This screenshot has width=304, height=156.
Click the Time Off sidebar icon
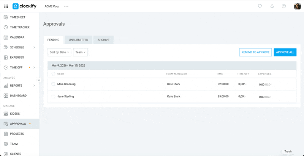(x=6, y=67)
